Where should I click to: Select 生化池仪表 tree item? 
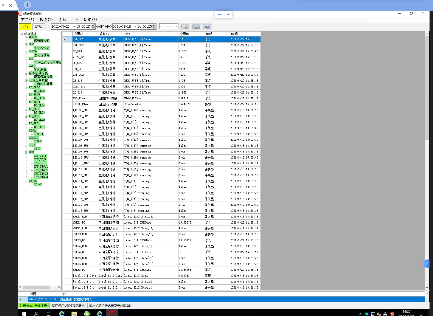coord(42,48)
